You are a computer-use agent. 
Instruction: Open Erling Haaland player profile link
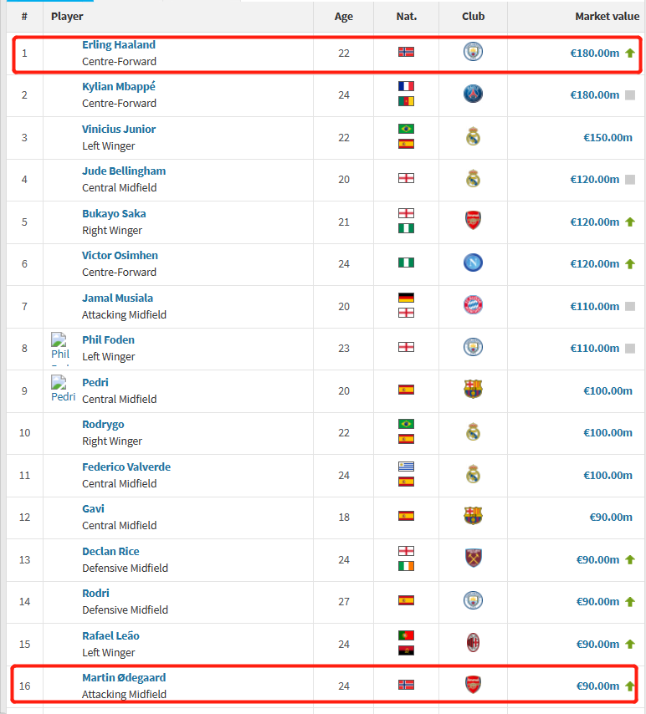pos(119,45)
